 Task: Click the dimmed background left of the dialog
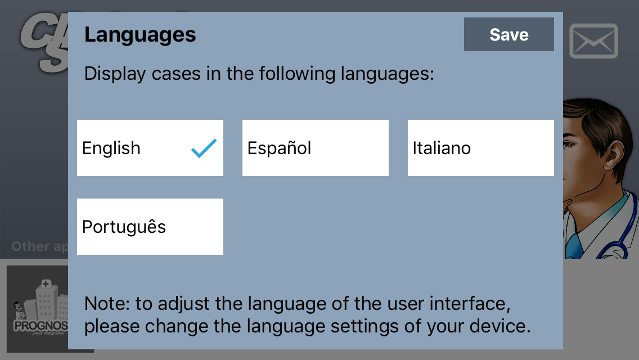pyautogui.click(x=34, y=169)
